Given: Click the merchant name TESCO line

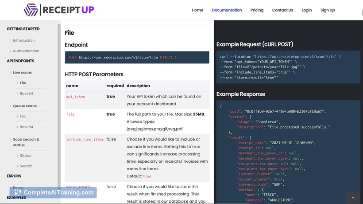Looking at the screenshot, I should (261, 195).
